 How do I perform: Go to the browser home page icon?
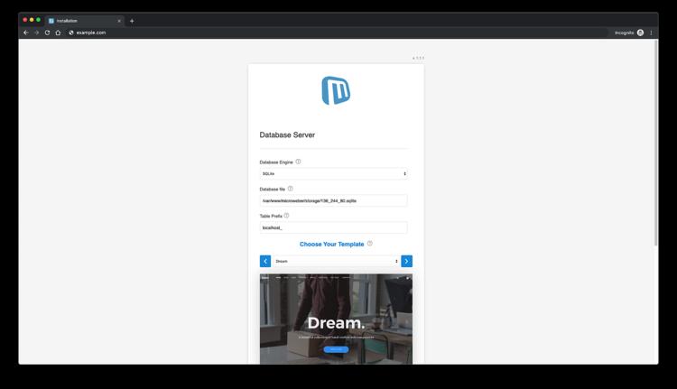click(58, 32)
